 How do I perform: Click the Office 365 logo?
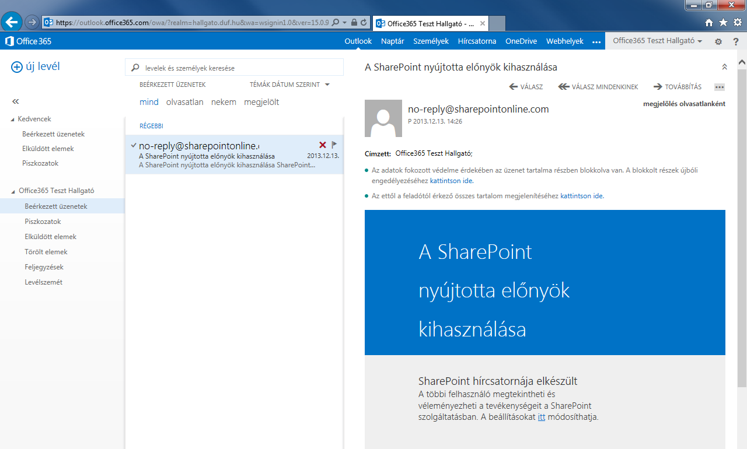(x=28, y=41)
